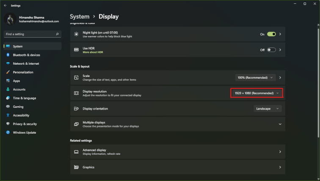Open the Scale 100% dropdown
320x181 pixels.
tap(255, 78)
